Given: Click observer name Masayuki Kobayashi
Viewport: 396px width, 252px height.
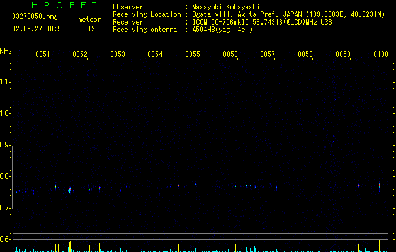Looking at the screenshot, I should click(x=226, y=7).
